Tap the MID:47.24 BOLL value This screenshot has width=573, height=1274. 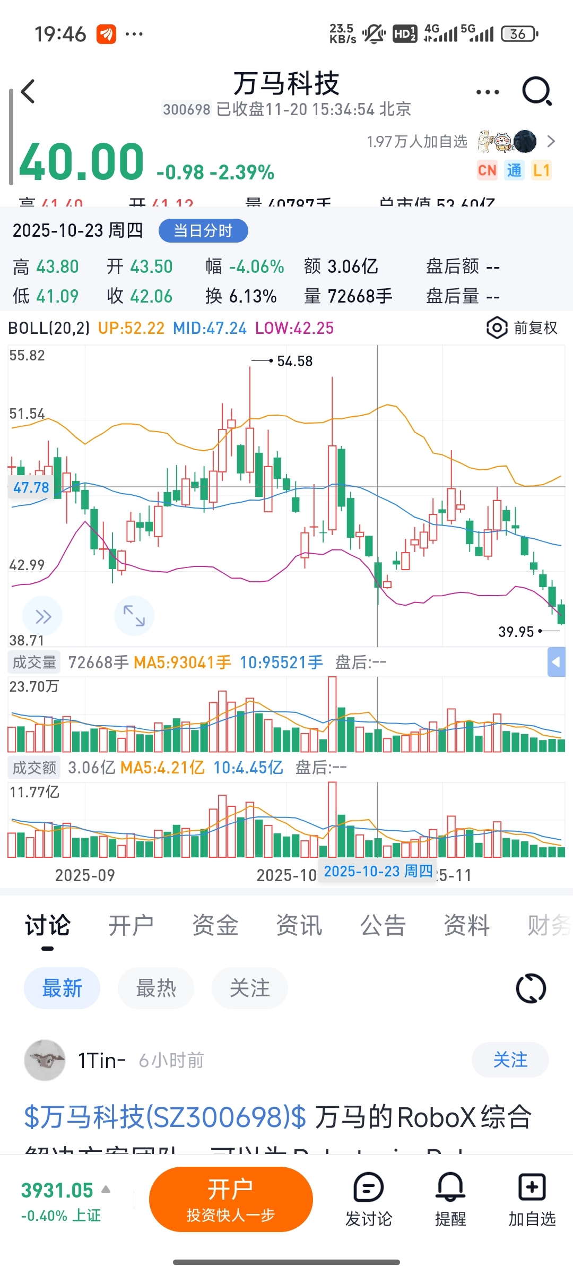coord(210,328)
